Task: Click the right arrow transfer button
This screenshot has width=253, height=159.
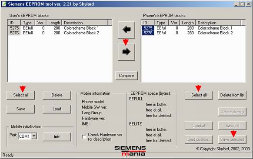Action: 126,52
